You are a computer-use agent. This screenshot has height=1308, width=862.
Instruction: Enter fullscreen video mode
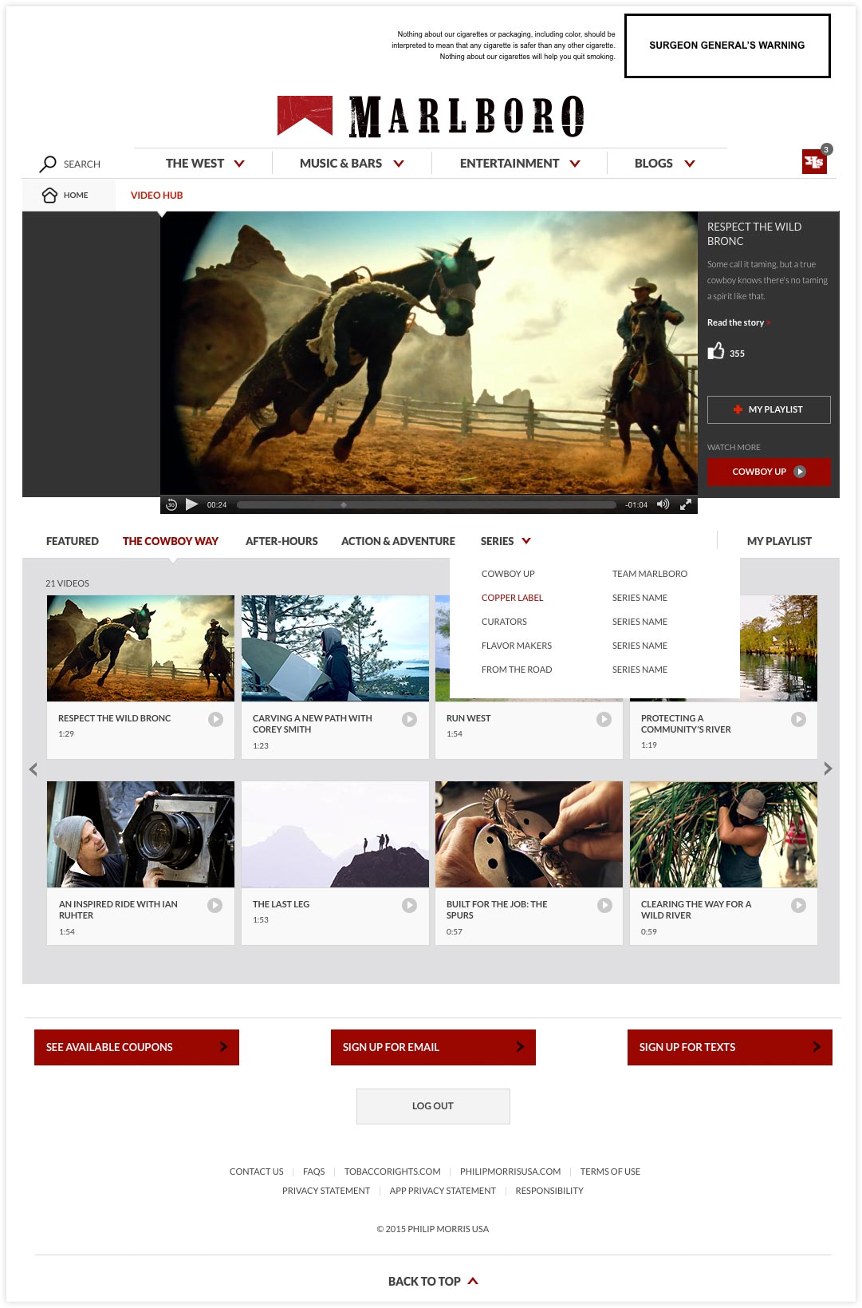click(x=685, y=504)
